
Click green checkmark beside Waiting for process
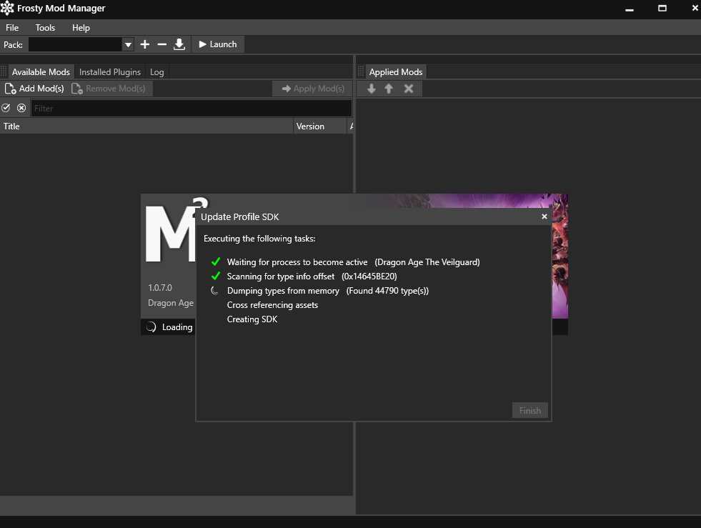[216, 261]
